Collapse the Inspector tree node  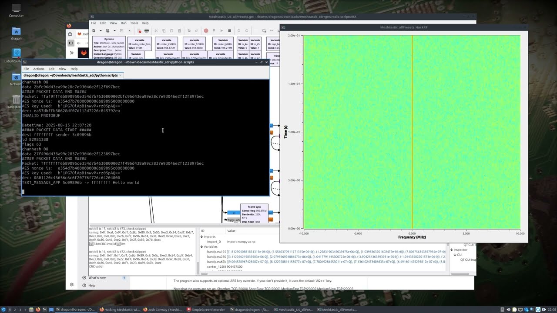pyautogui.click(x=452, y=250)
